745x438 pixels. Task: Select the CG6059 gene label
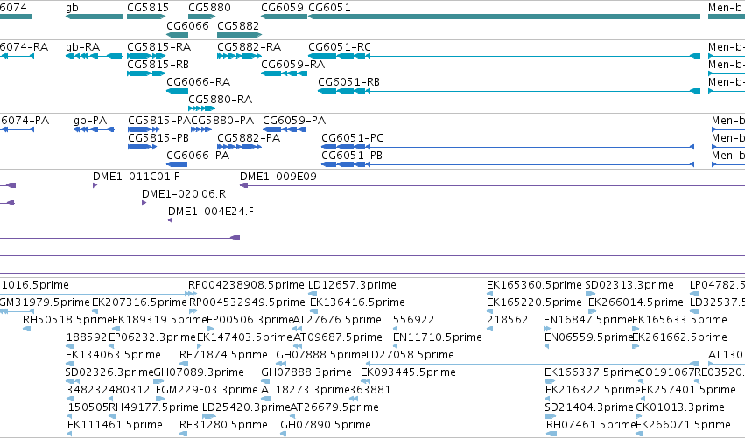[282, 8]
